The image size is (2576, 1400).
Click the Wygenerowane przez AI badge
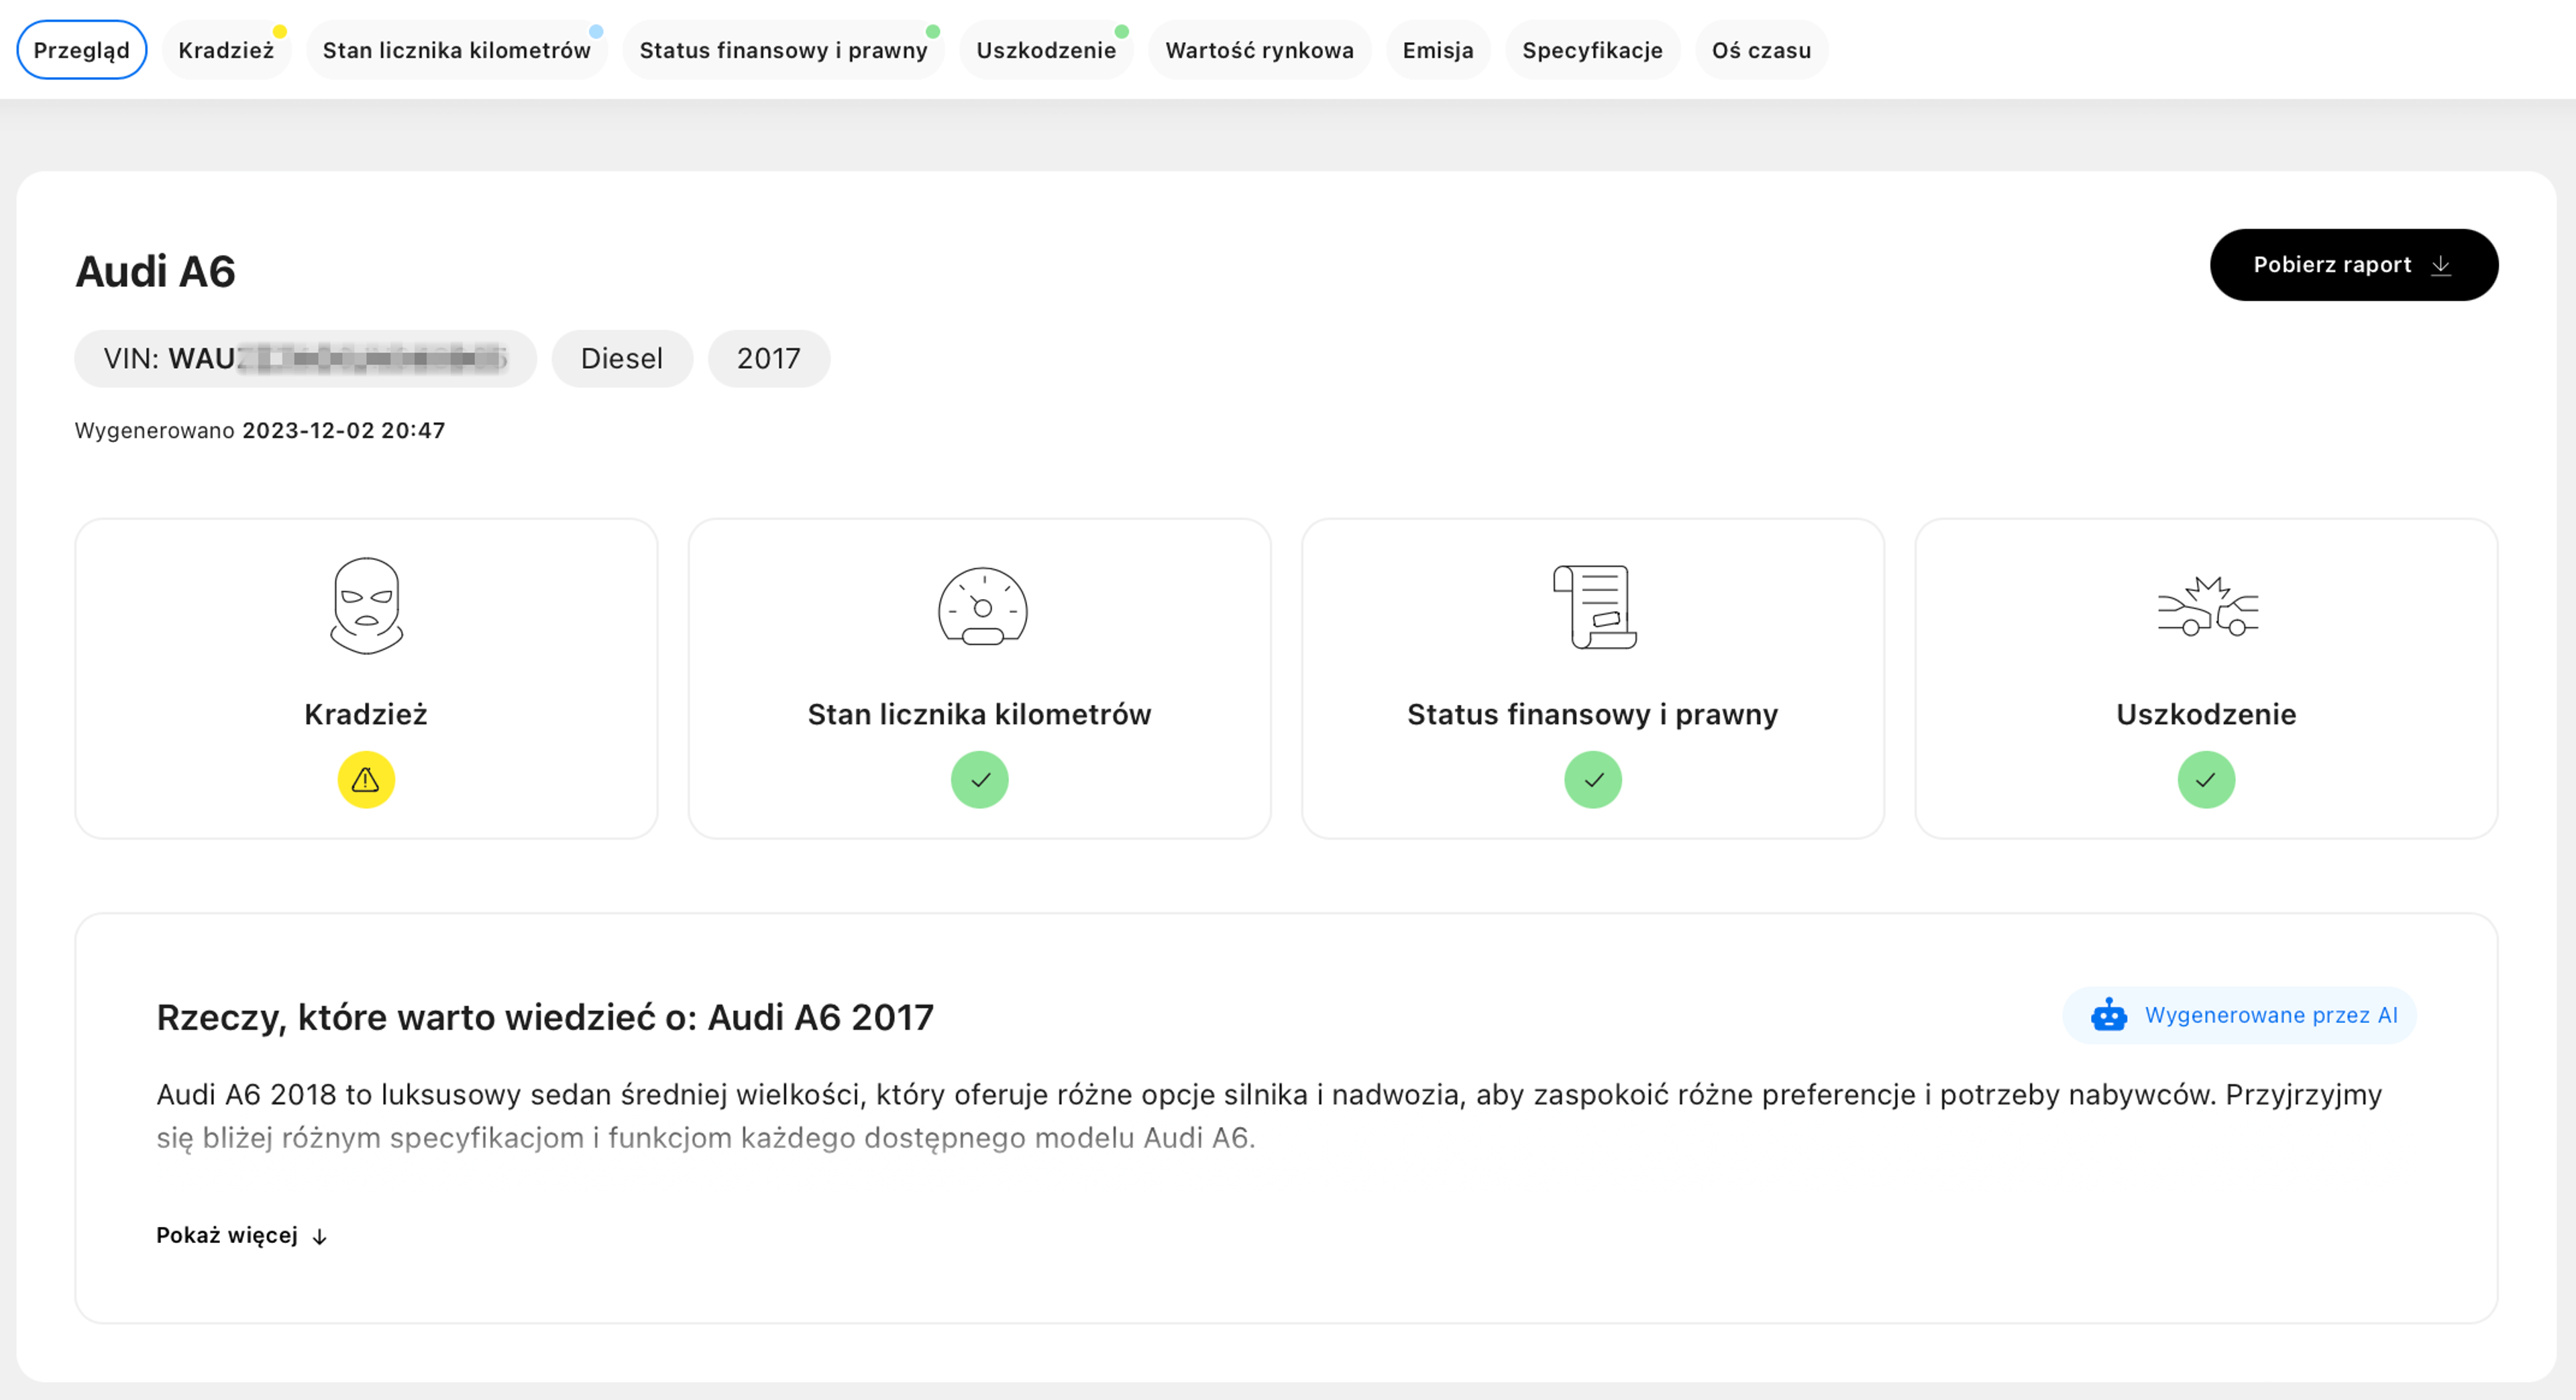[x=2240, y=1015]
